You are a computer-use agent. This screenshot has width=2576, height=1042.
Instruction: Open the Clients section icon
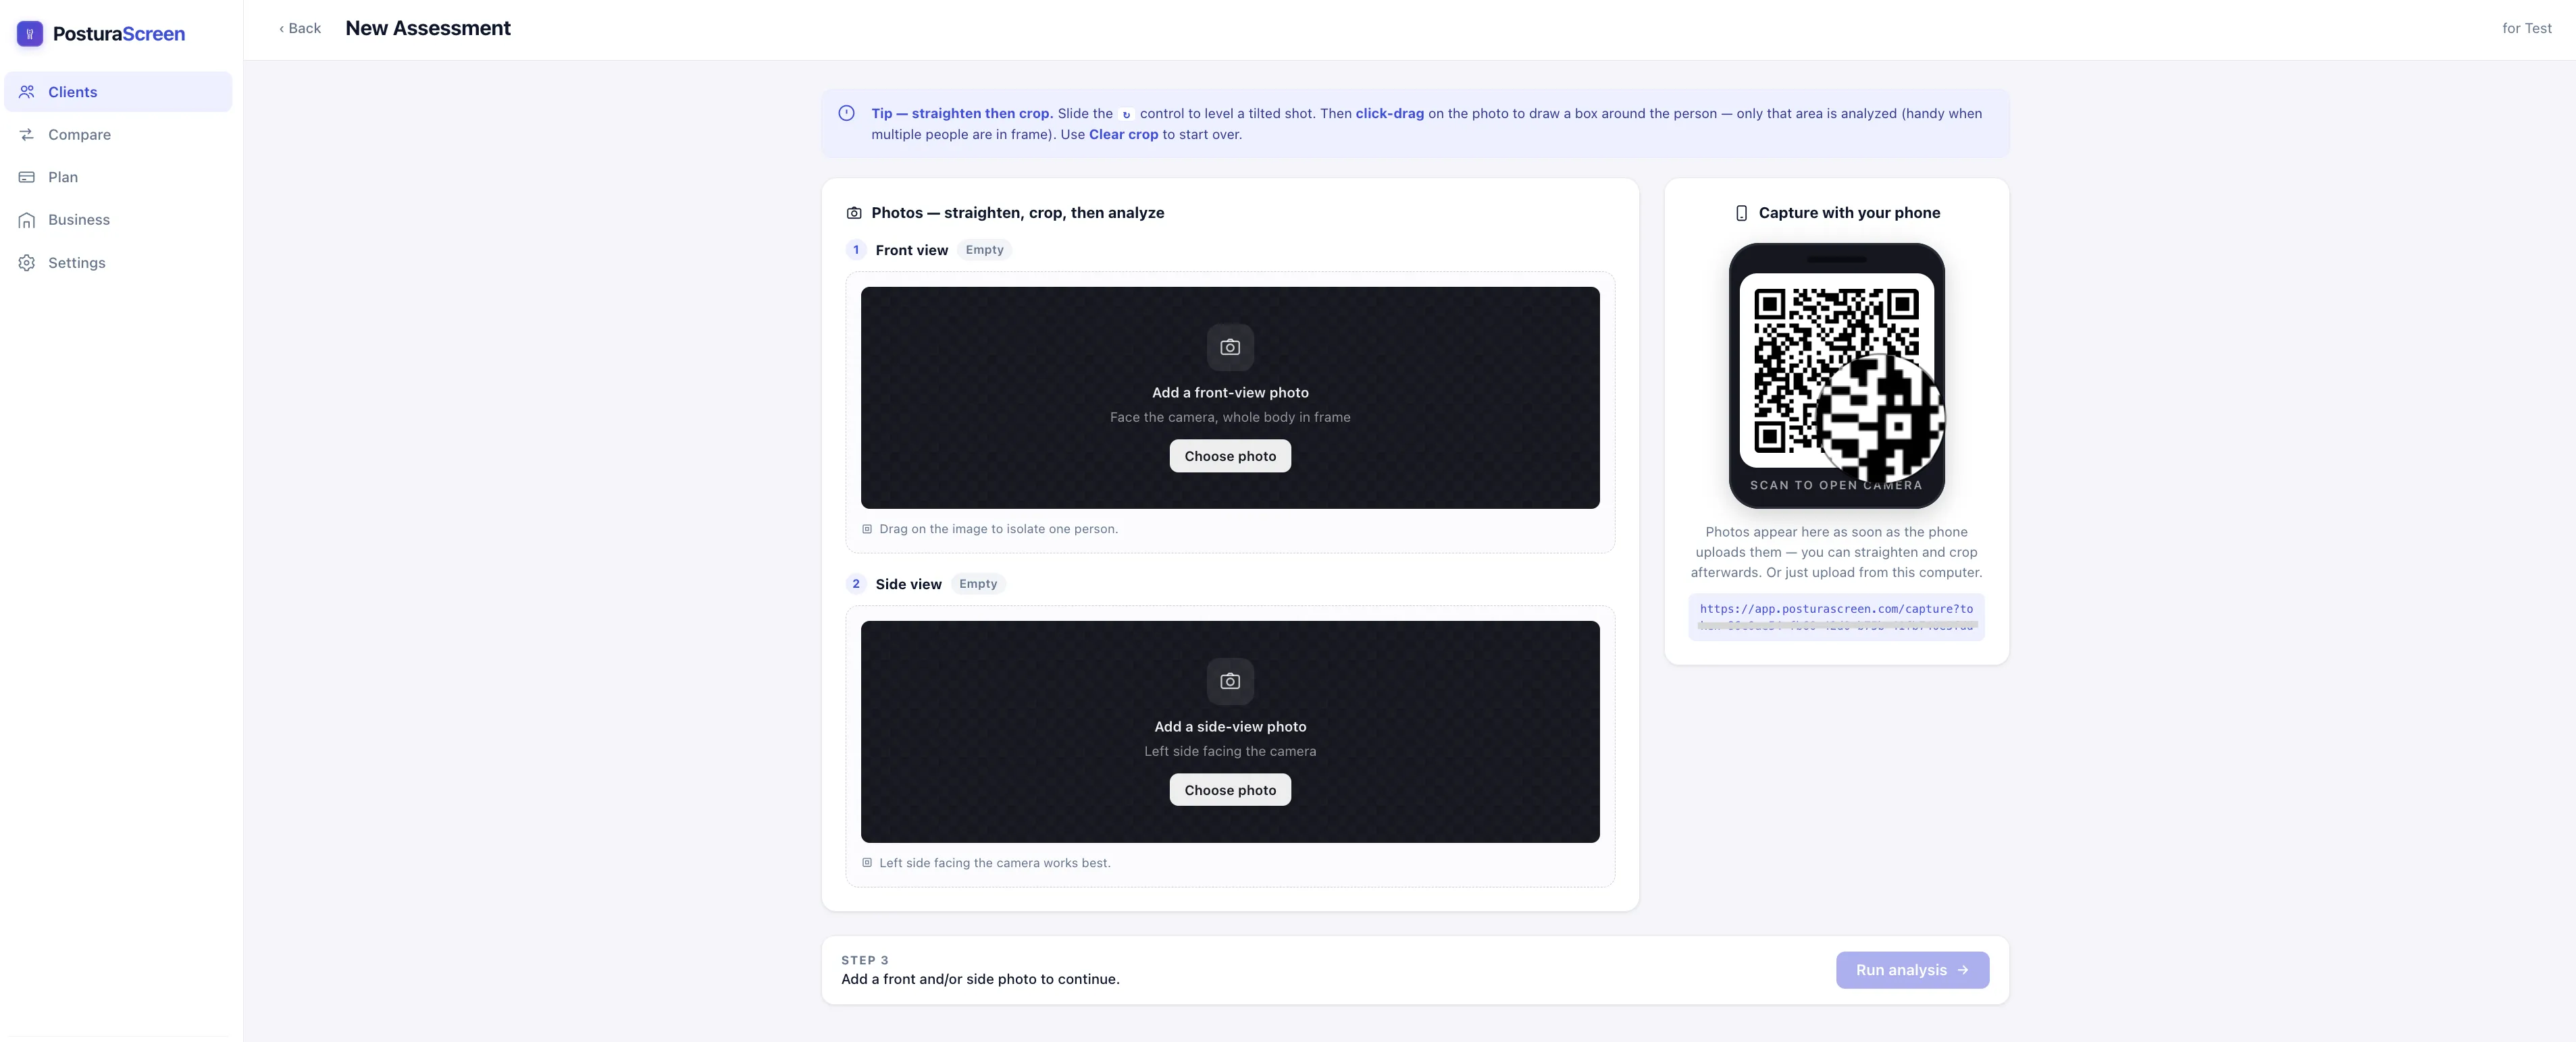tap(27, 92)
